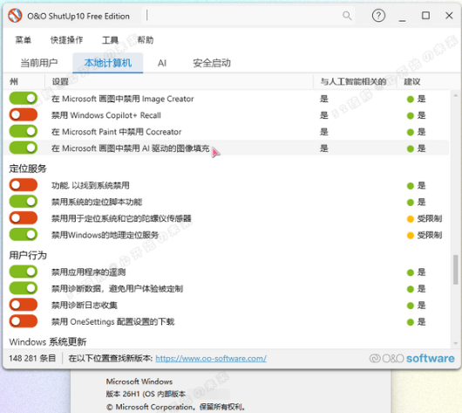Toggle 禁用诊断数据 用户体验定制 switch
Screen dimensions: 462x413
point(24,288)
